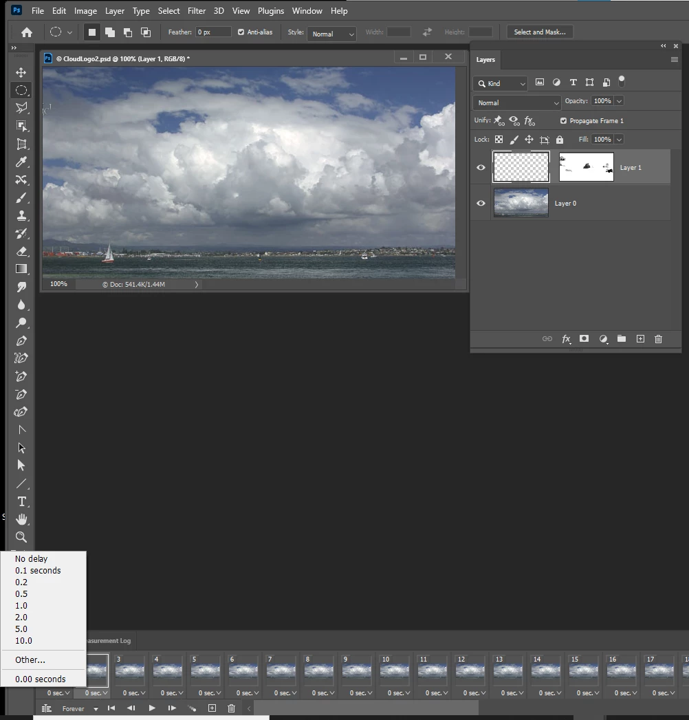This screenshot has width=689, height=720.
Task: Open frame 3 delay dropdown
Action: click(x=134, y=693)
